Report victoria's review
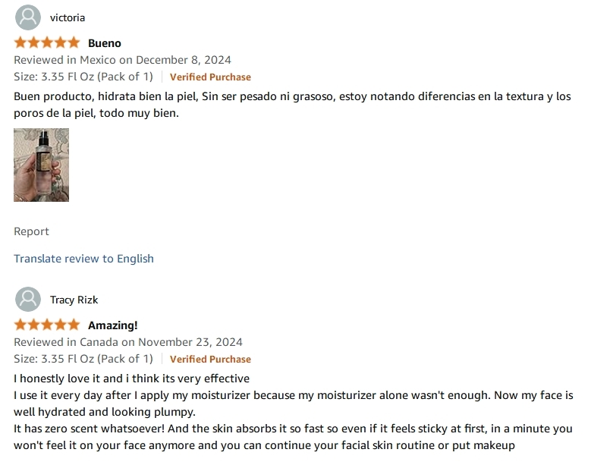610x465 pixels. pyautogui.click(x=32, y=231)
